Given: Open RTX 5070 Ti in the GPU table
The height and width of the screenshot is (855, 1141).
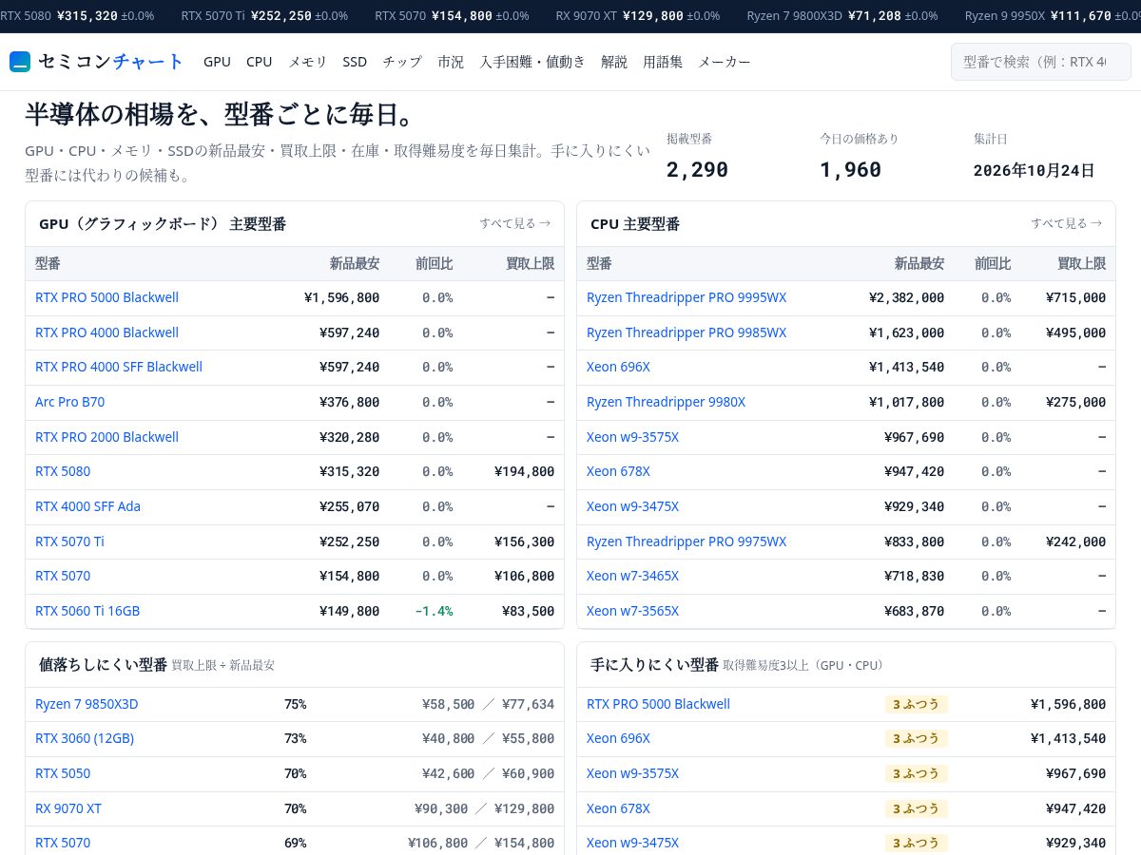Looking at the screenshot, I should pos(69,541).
